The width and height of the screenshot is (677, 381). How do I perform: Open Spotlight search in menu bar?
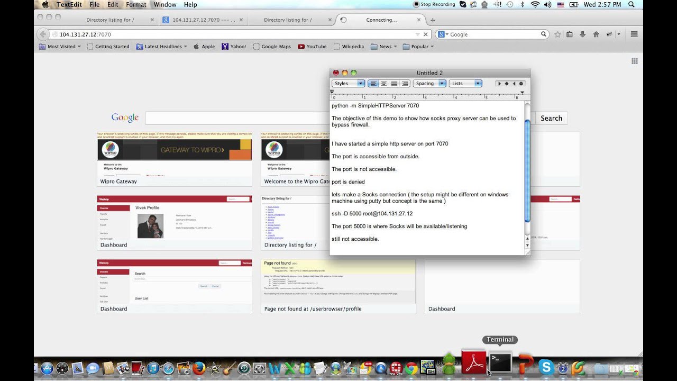631,4
